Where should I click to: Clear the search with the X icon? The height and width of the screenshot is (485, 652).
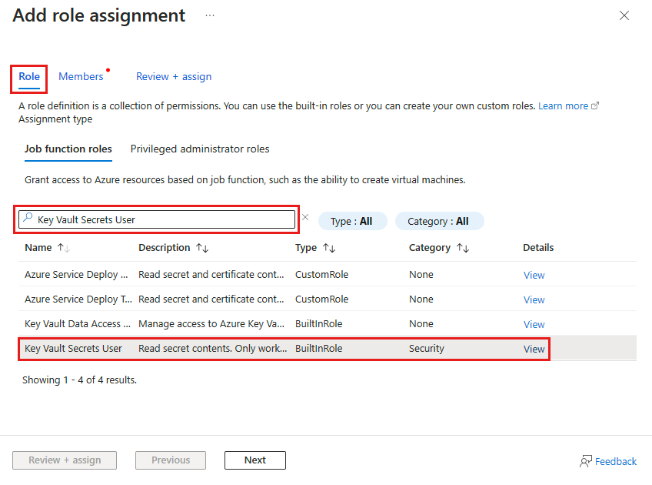(x=305, y=218)
